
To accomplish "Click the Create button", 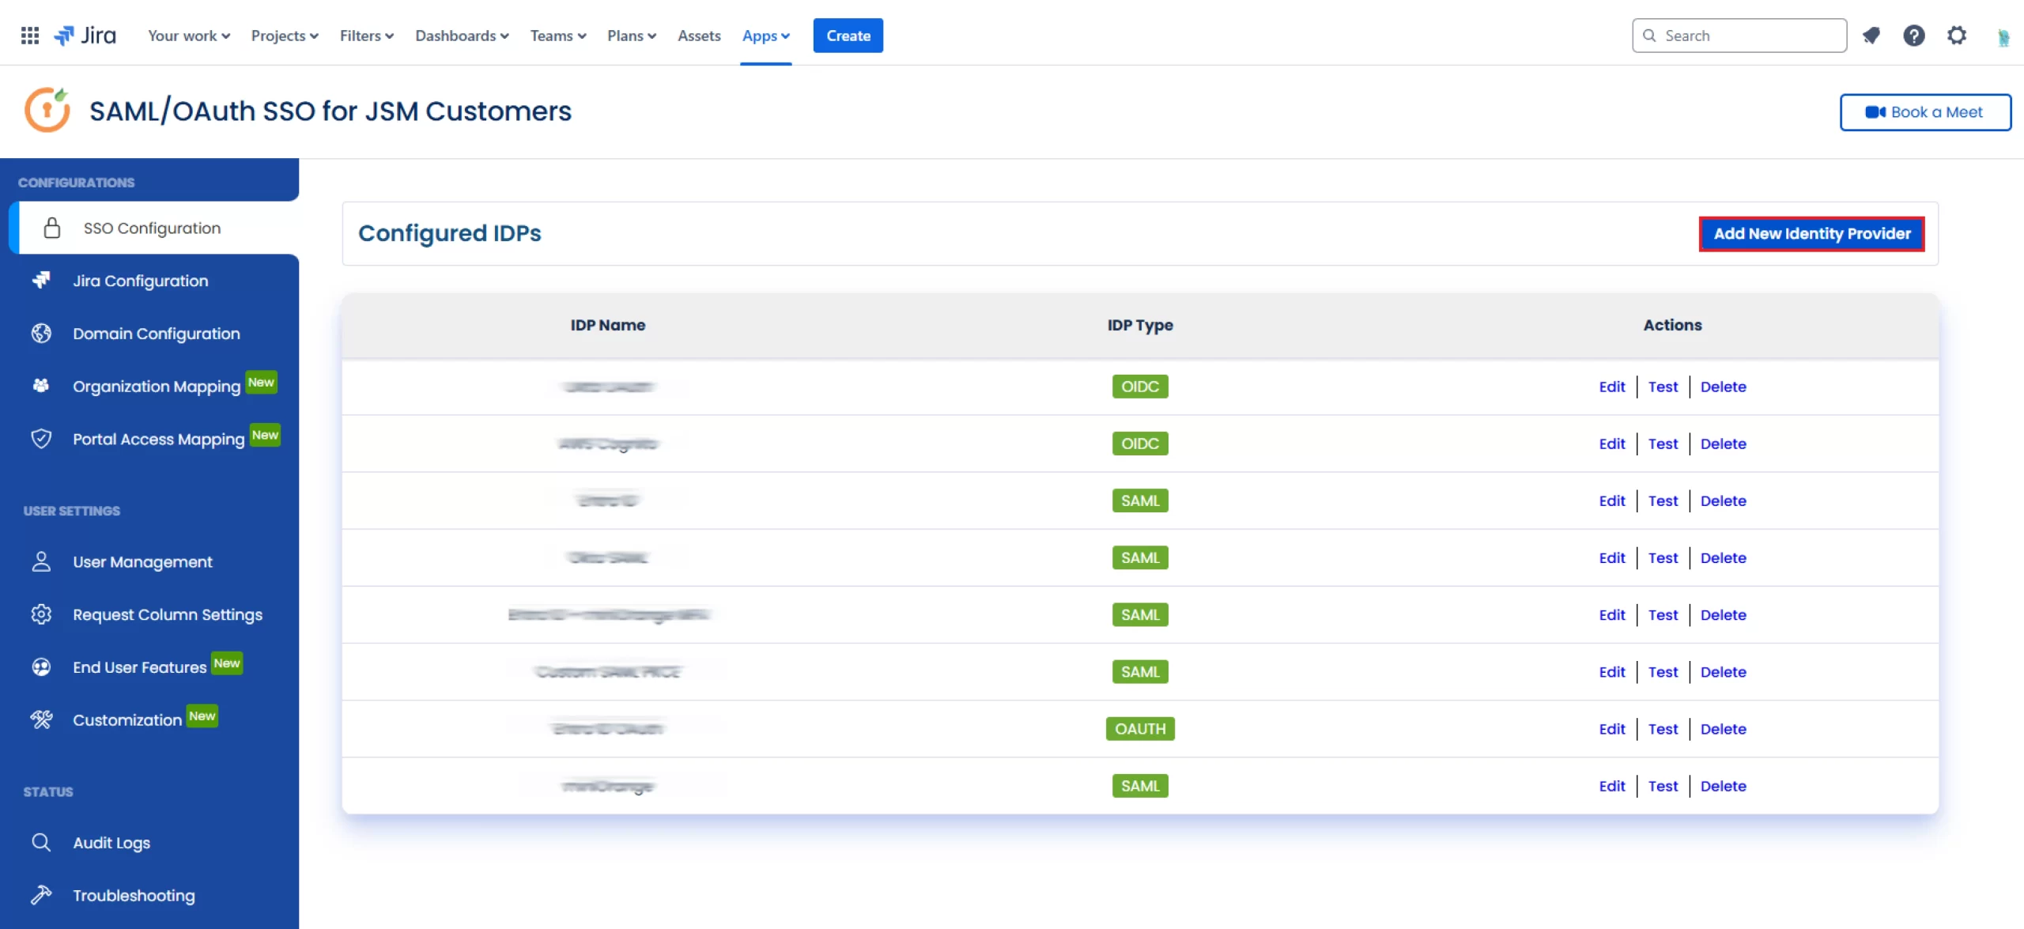I will click(x=848, y=36).
